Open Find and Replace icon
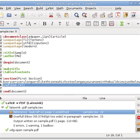The height and width of the screenshot is (140, 140). pos(84,15)
